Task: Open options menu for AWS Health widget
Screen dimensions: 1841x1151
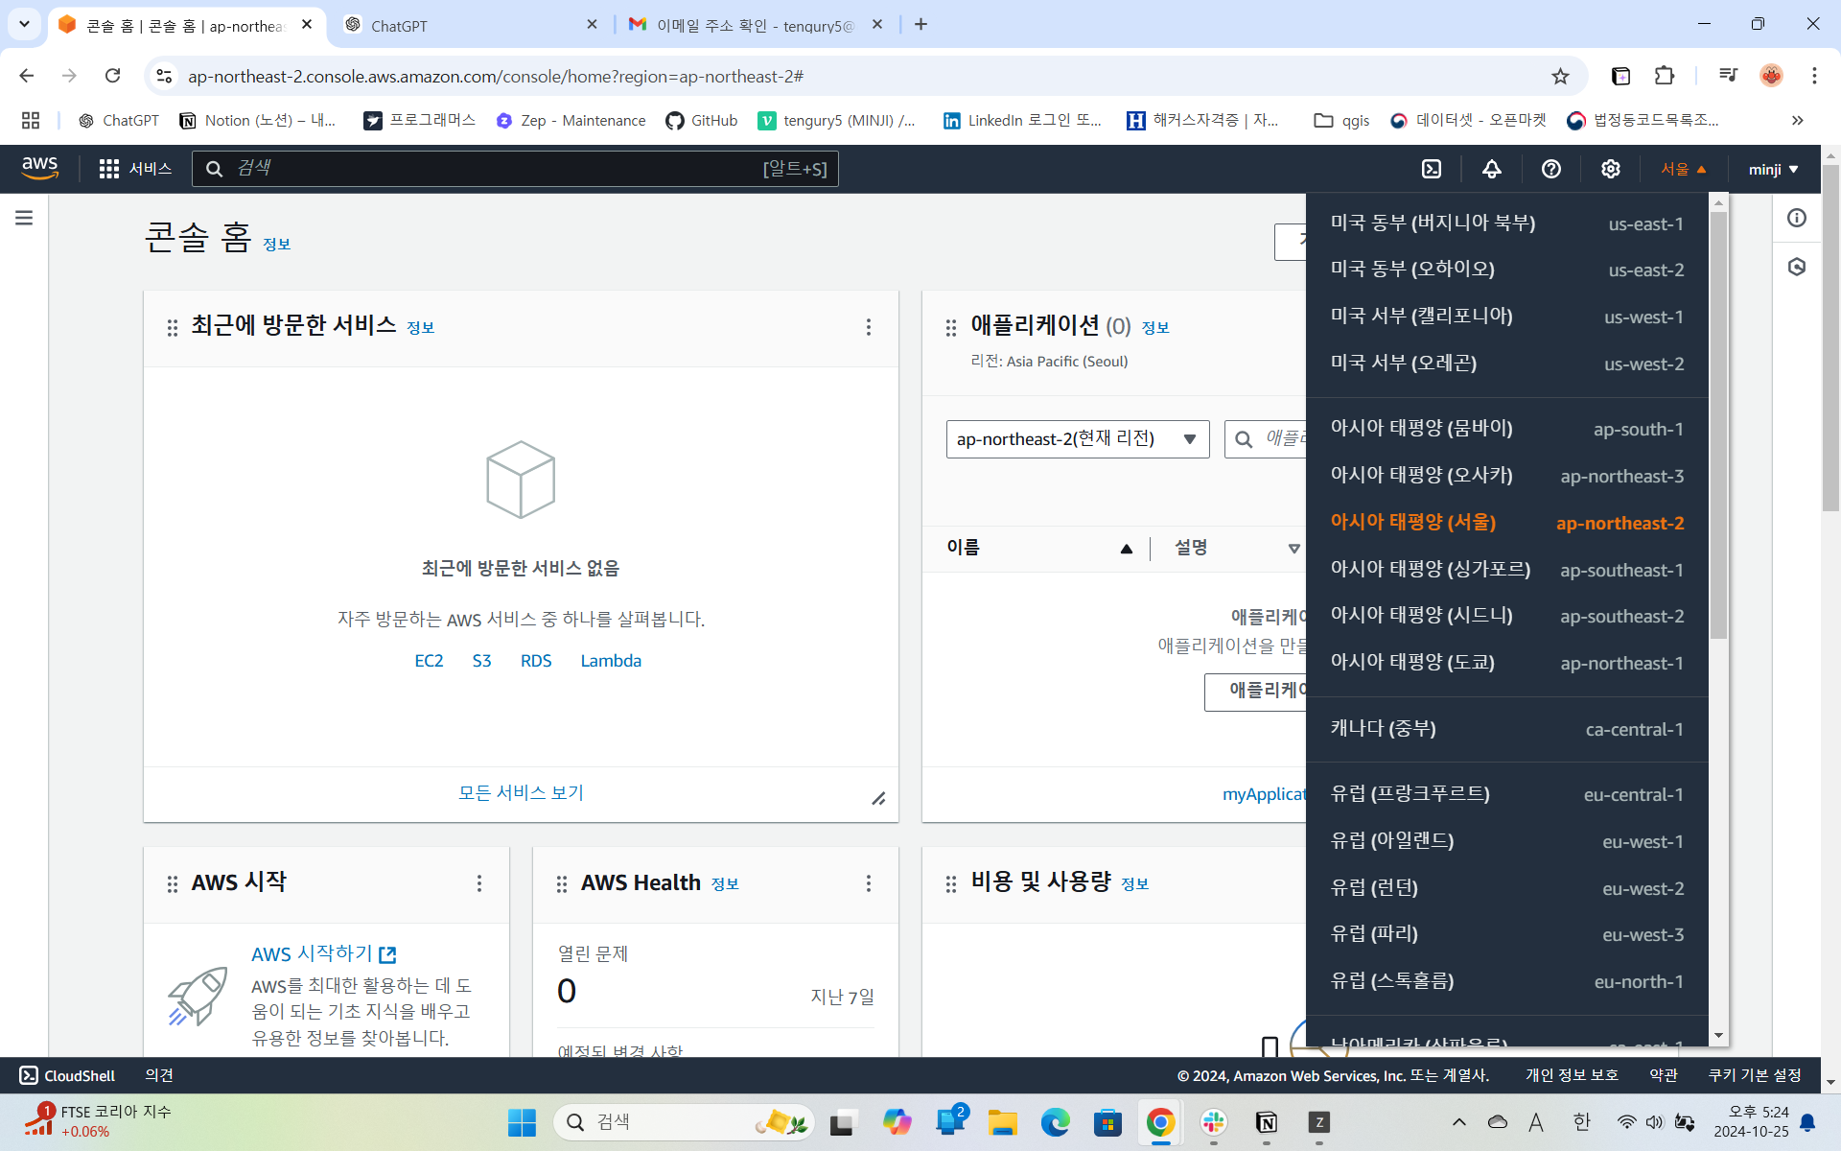Action: [869, 883]
